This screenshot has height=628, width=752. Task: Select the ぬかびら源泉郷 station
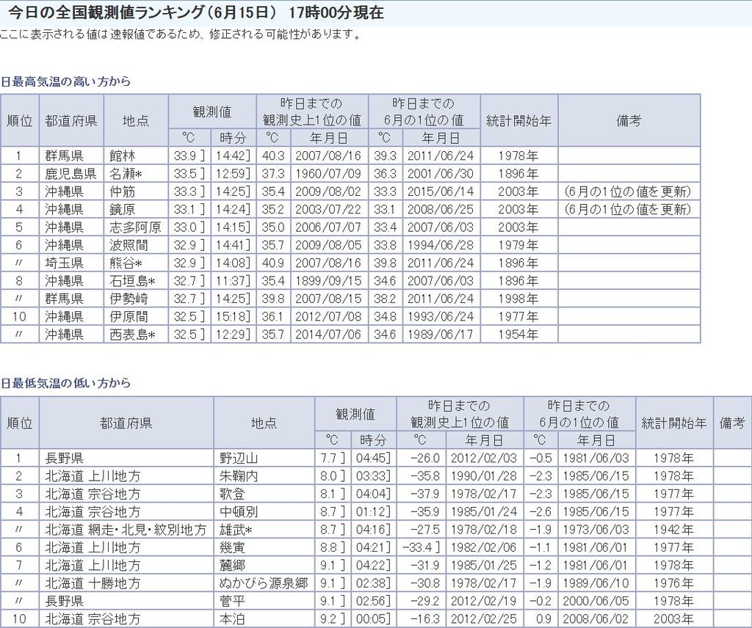pos(264,583)
